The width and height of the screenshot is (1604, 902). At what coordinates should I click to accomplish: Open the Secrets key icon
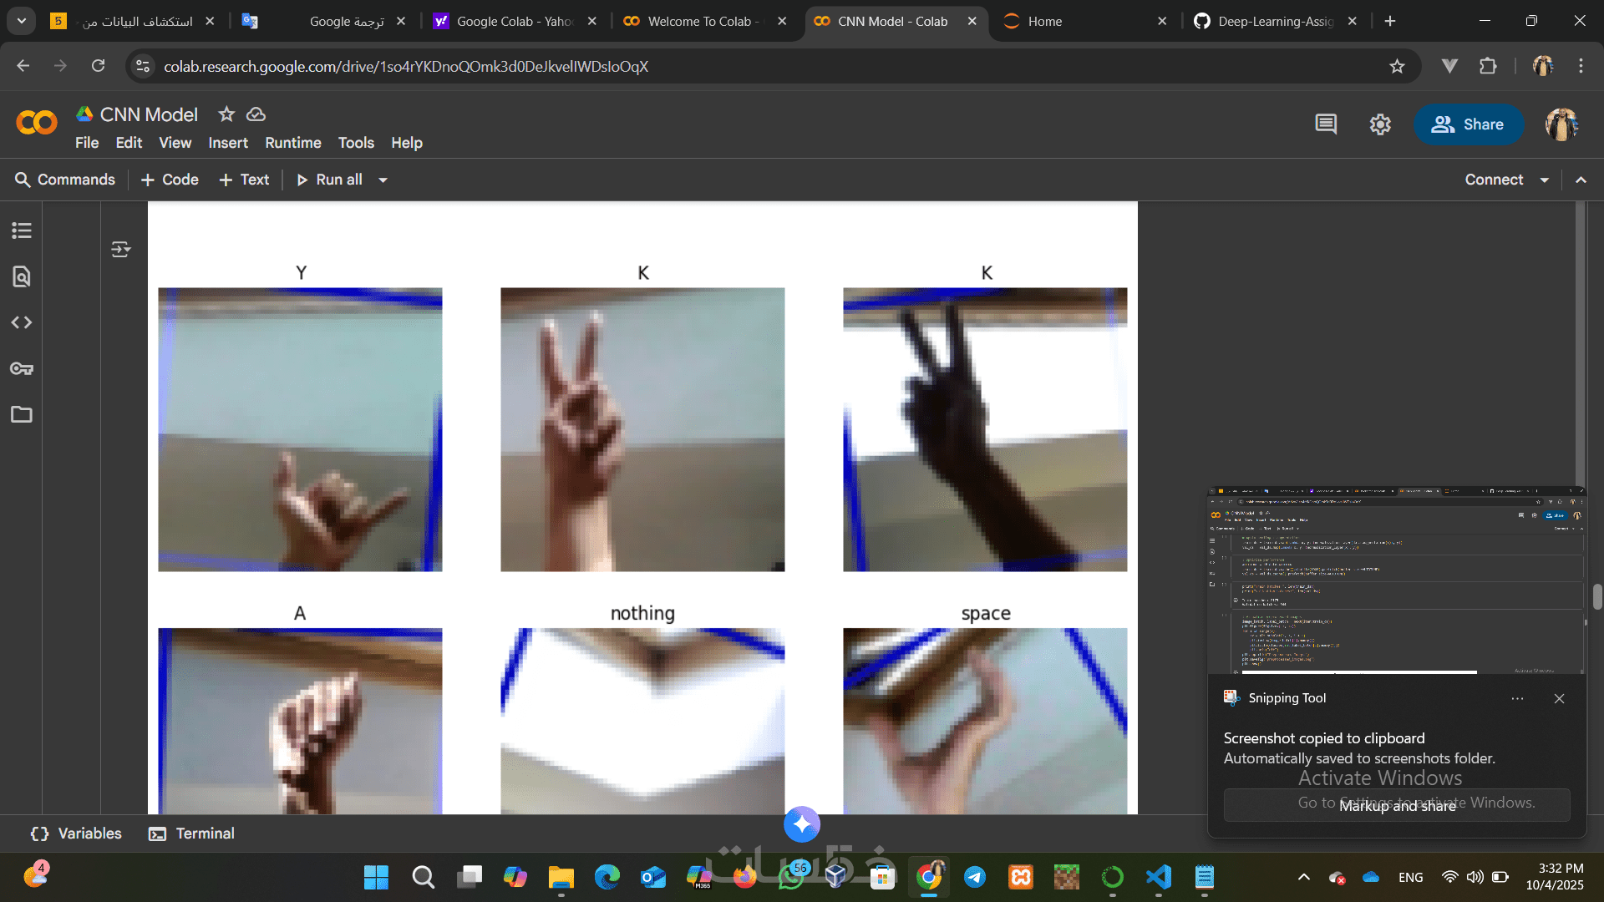22,368
